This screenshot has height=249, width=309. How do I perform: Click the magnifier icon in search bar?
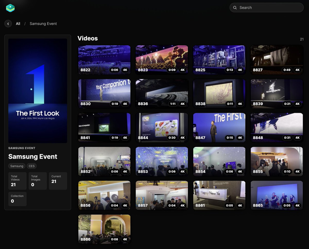[x=235, y=8]
